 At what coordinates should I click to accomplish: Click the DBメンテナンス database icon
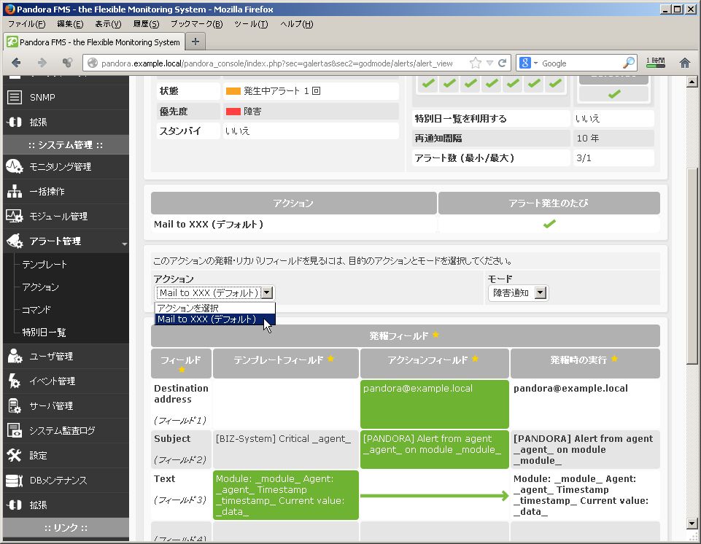point(15,480)
